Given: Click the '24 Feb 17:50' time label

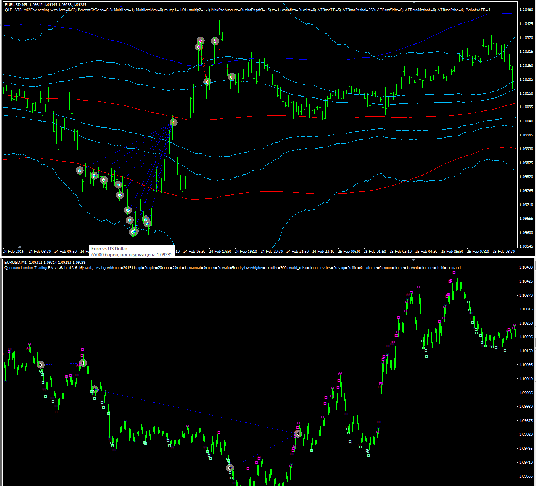Looking at the screenshot, I should click(x=220, y=252).
